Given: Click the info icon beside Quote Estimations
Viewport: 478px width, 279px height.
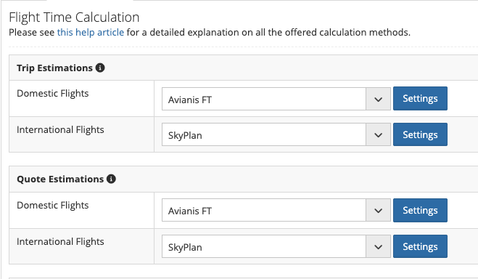Looking at the screenshot, I should 111,179.
